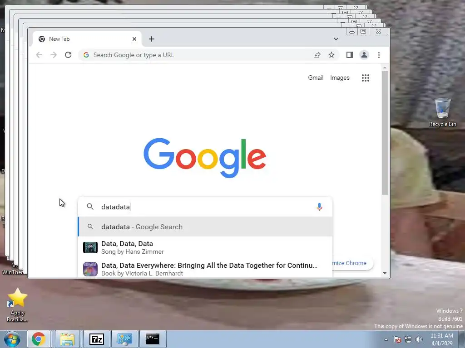This screenshot has height=348, width=465.
Task: Open the Google apps grid icon
Action: coord(366,78)
